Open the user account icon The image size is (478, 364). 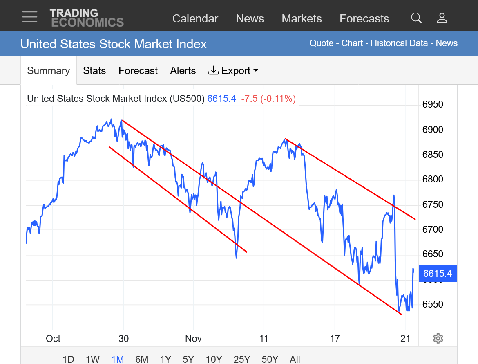tap(442, 18)
